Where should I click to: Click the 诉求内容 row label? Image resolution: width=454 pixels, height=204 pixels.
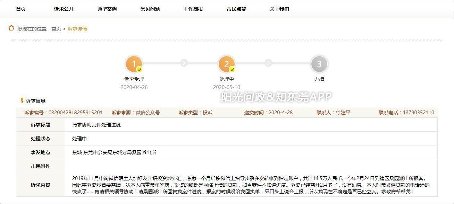41,185
